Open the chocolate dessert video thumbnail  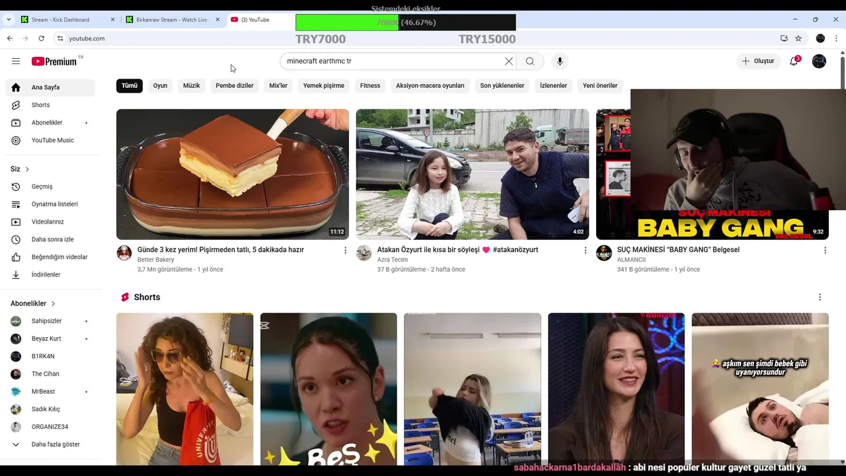click(233, 175)
